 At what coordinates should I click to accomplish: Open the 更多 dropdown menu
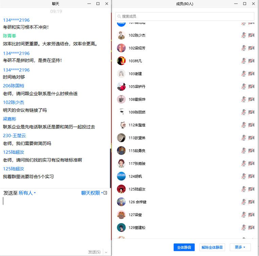240,247
